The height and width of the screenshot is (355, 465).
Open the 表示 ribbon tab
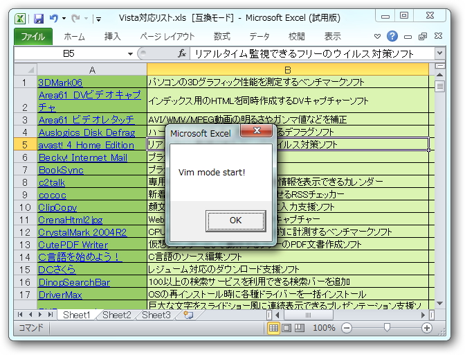[332, 37]
